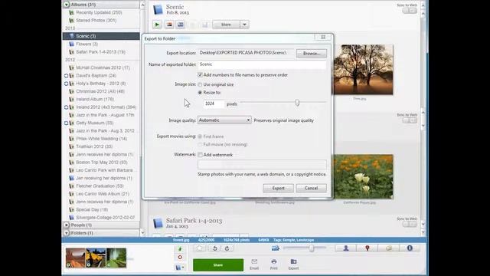This screenshot has width=490, height=276.
Task: Clear the photo tray with the red circle
Action: (x=180, y=258)
